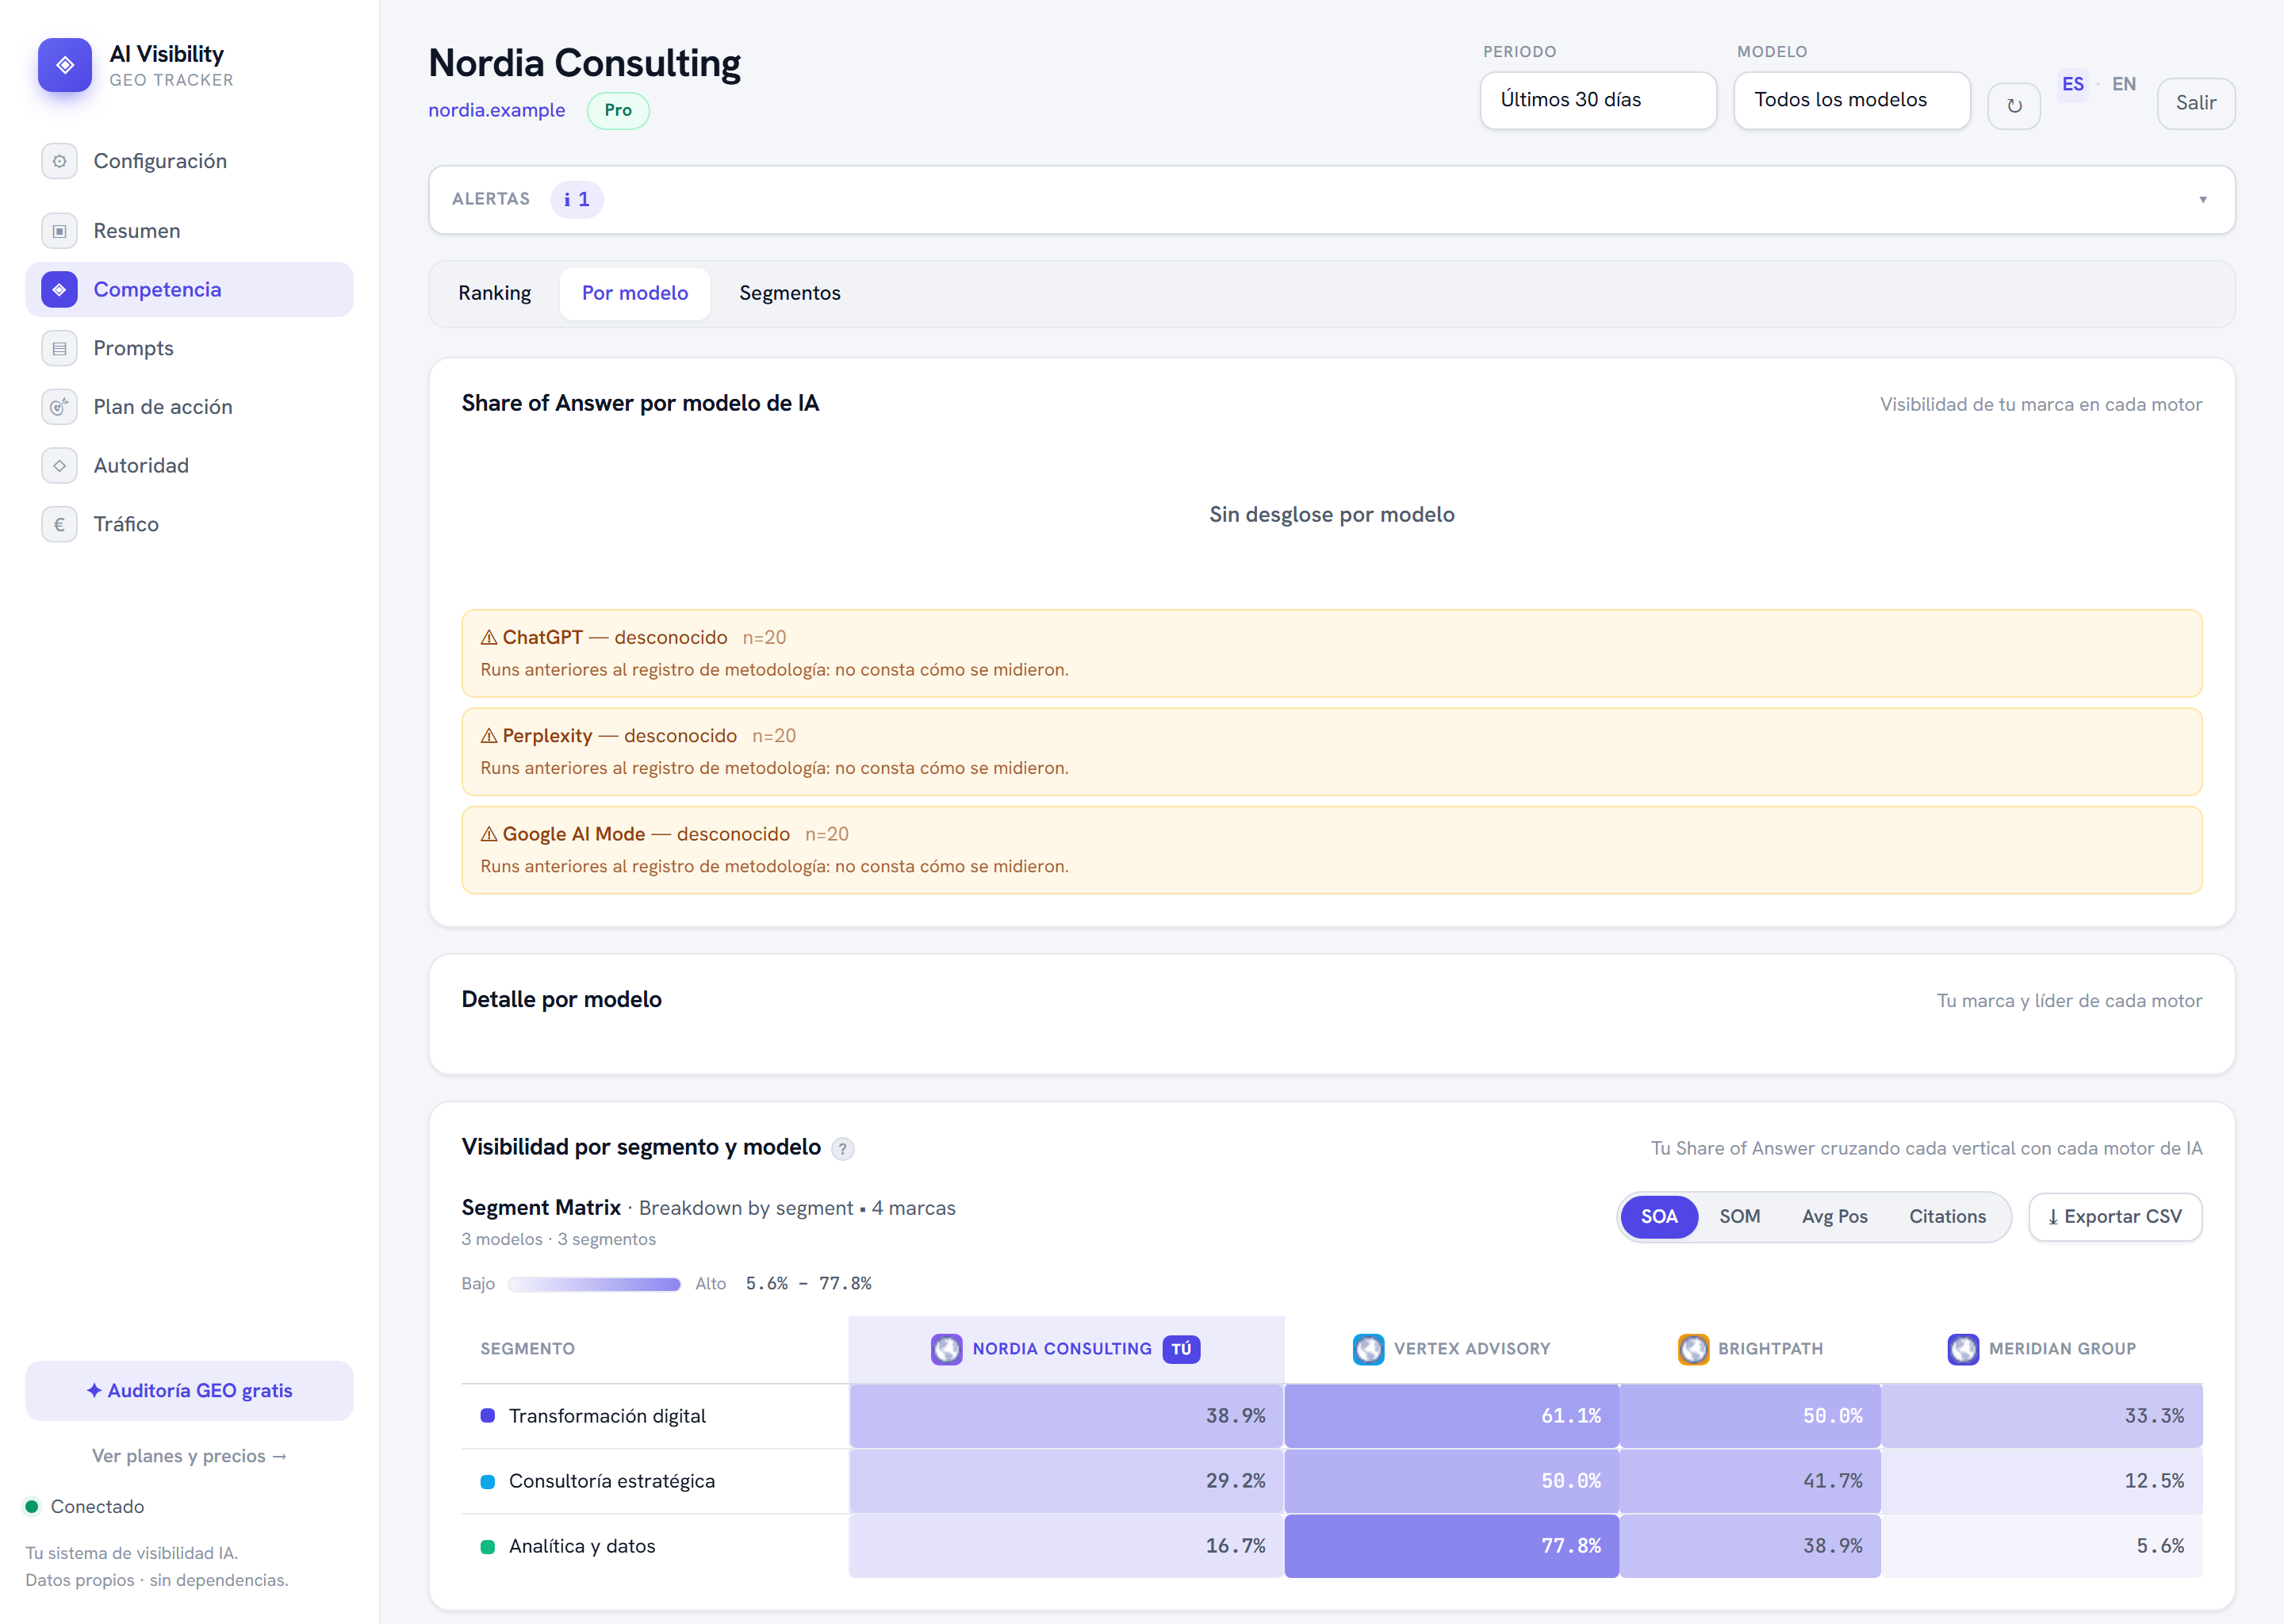Click the Resumen sidebar icon

(59, 231)
